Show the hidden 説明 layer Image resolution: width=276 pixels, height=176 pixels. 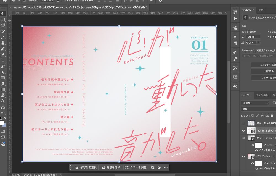coord(244,123)
